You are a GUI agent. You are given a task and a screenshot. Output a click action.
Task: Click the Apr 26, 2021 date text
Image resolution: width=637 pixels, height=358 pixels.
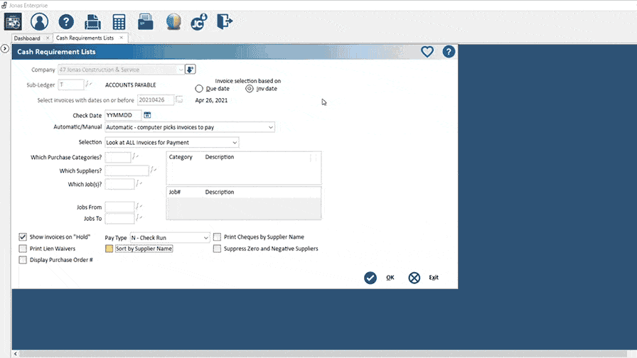211,100
